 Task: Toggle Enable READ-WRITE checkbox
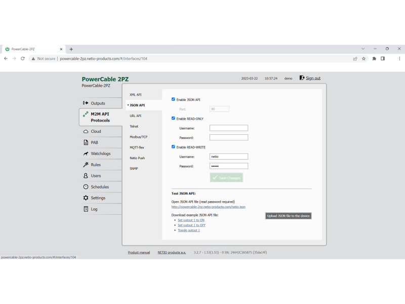point(173,146)
